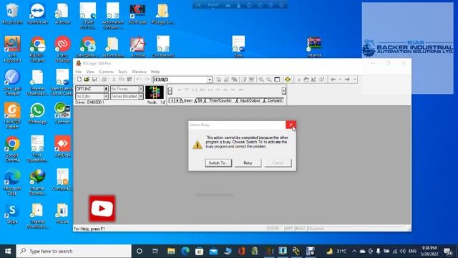Viewport: 458px width, 258px height.
Task: Select the Autry Desktop red icon
Action: (x=62, y=49)
